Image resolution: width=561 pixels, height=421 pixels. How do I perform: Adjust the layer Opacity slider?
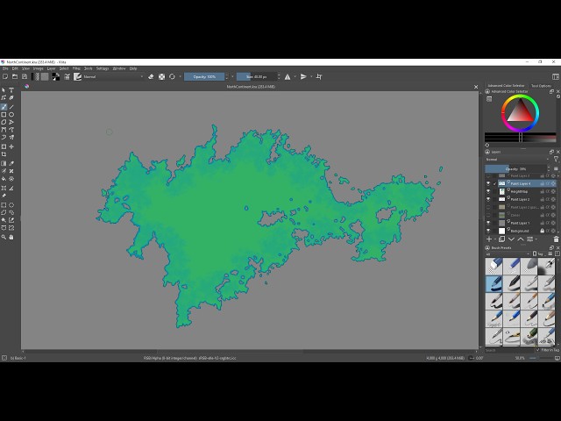pyautogui.click(x=515, y=168)
